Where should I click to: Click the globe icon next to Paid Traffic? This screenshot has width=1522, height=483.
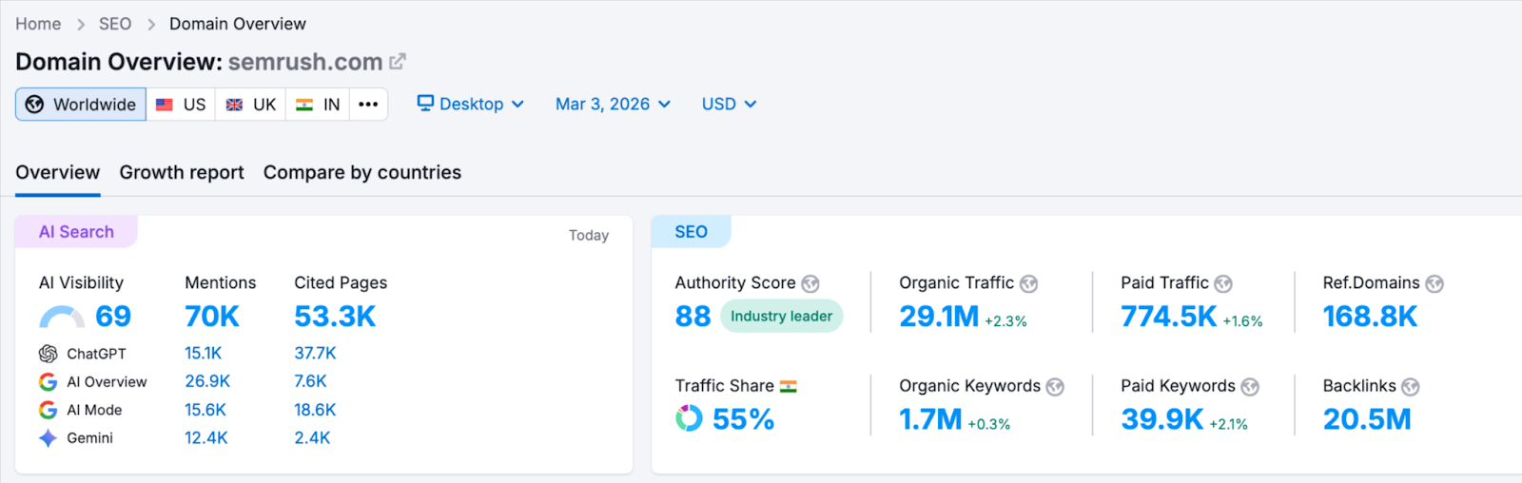tap(1223, 283)
